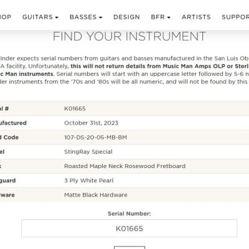Select the partially visible SHOP nav item
Viewport: 249px width, 249px height.
6,17
